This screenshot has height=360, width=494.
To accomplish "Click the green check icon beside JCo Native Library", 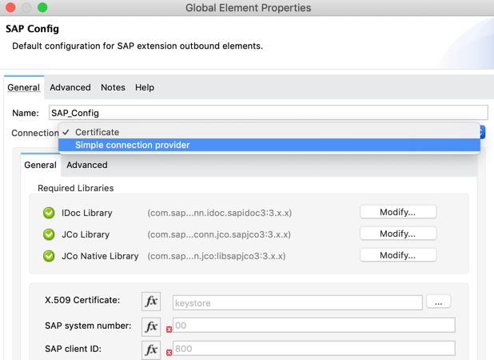I will click(x=49, y=256).
